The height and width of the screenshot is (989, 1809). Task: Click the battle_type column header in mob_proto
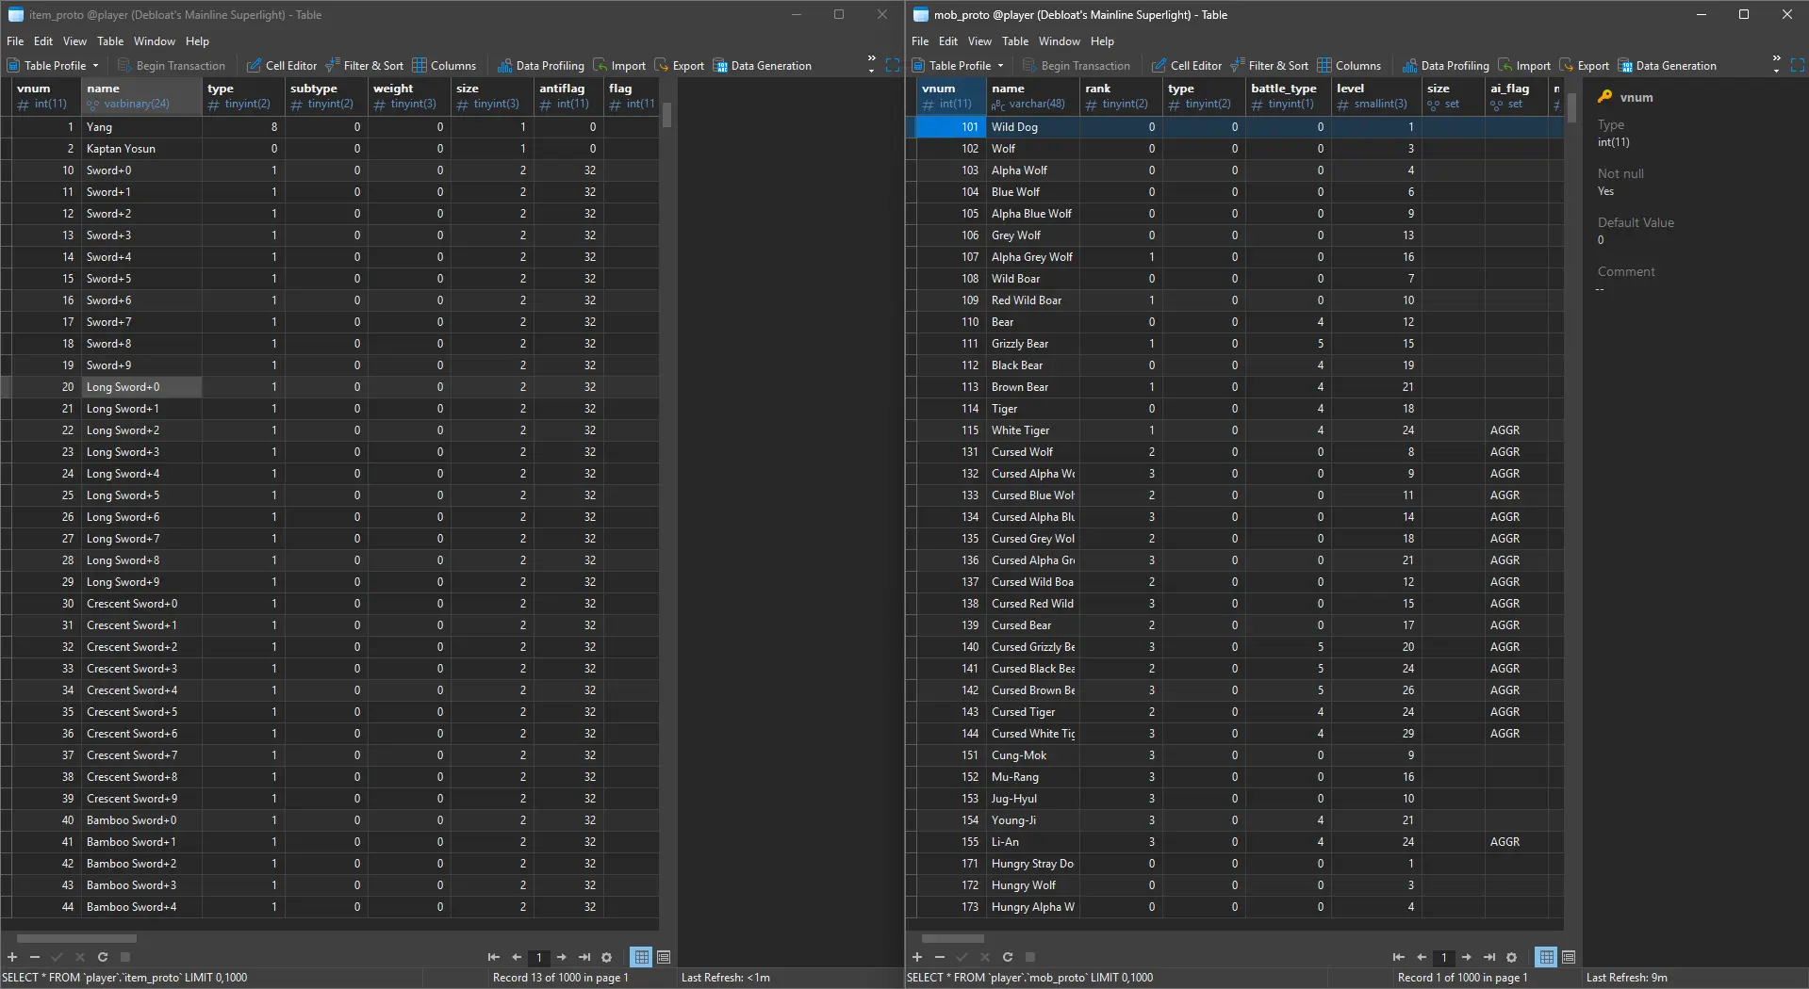1289,96
